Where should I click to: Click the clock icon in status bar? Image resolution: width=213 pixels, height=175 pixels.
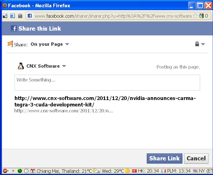coord(26,171)
